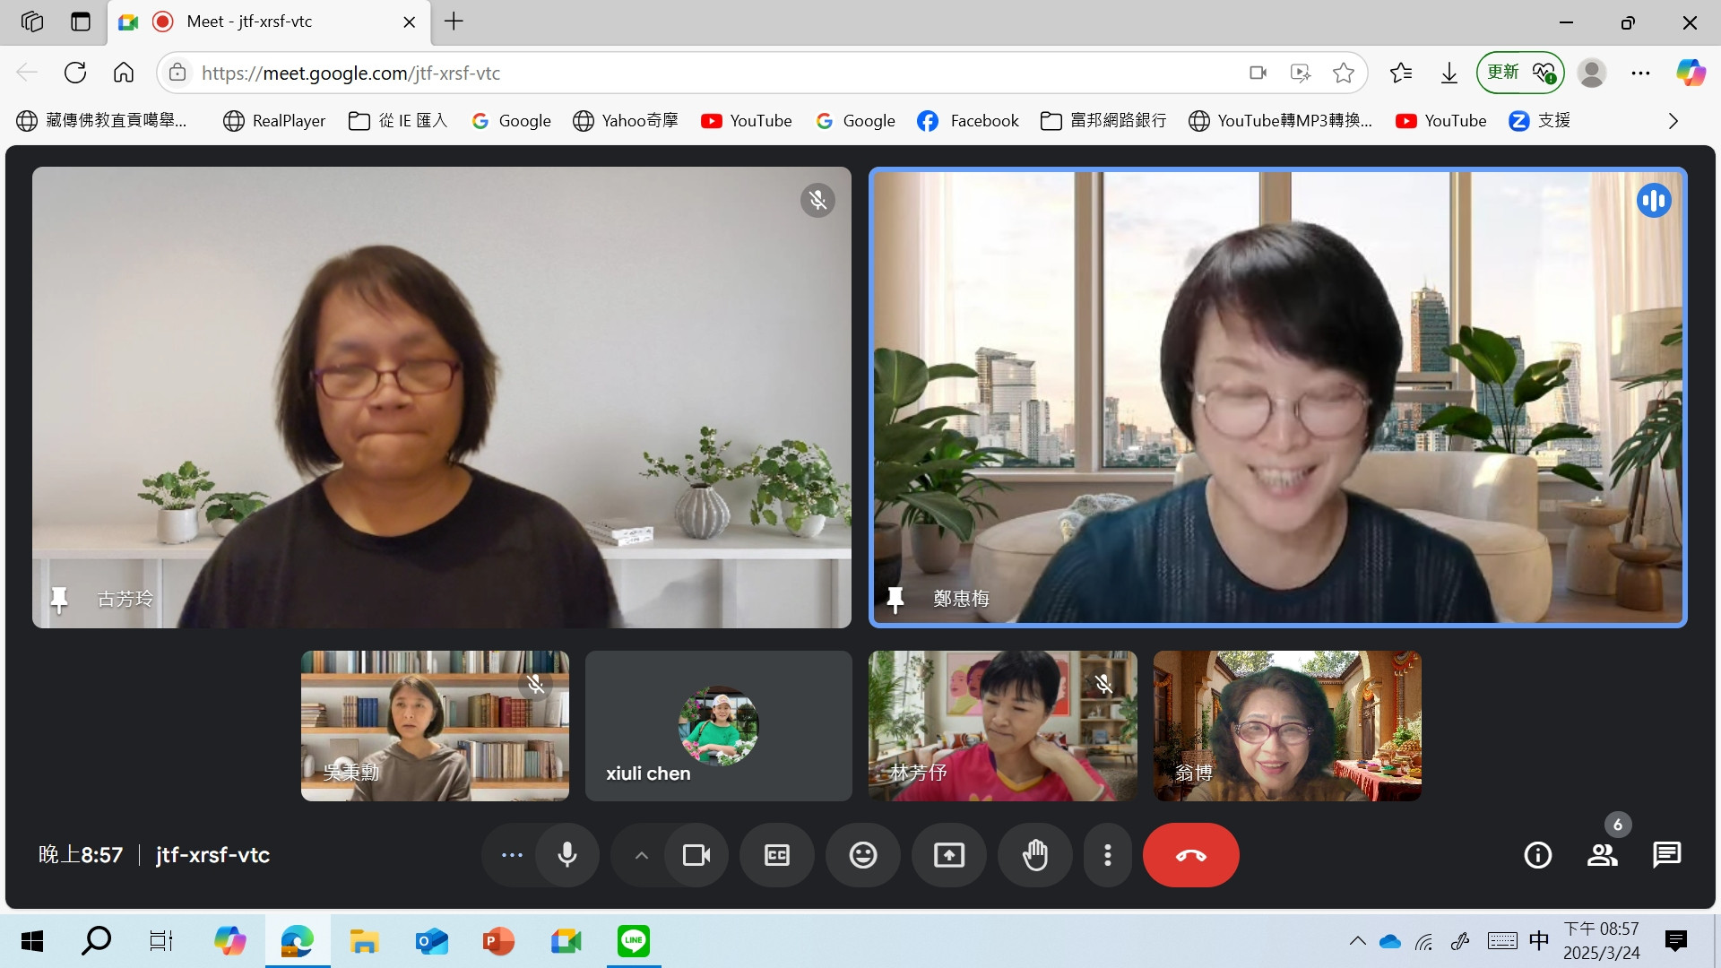Expand audio options ellipsis beside microphone

coord(512,855)
